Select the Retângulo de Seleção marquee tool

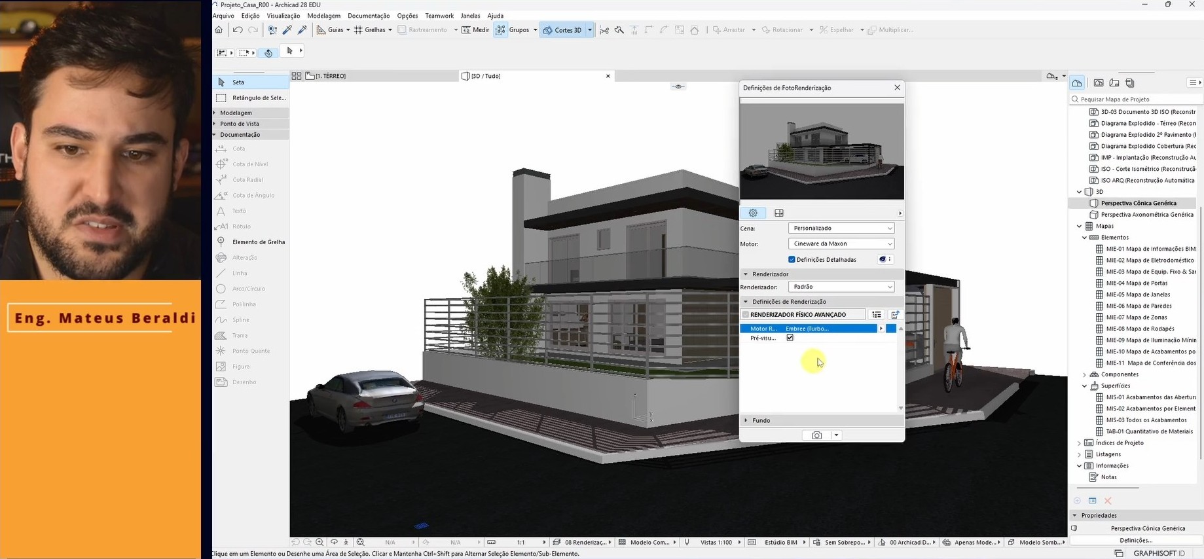point(251,98)
